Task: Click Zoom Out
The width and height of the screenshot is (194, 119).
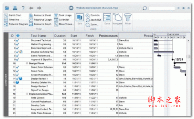Action: (x=93, y=20)
